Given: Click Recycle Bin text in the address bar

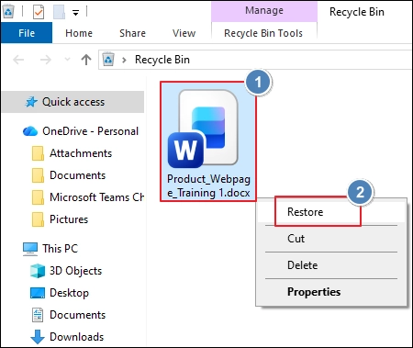Looking at the screenshot, I should 162,60.
